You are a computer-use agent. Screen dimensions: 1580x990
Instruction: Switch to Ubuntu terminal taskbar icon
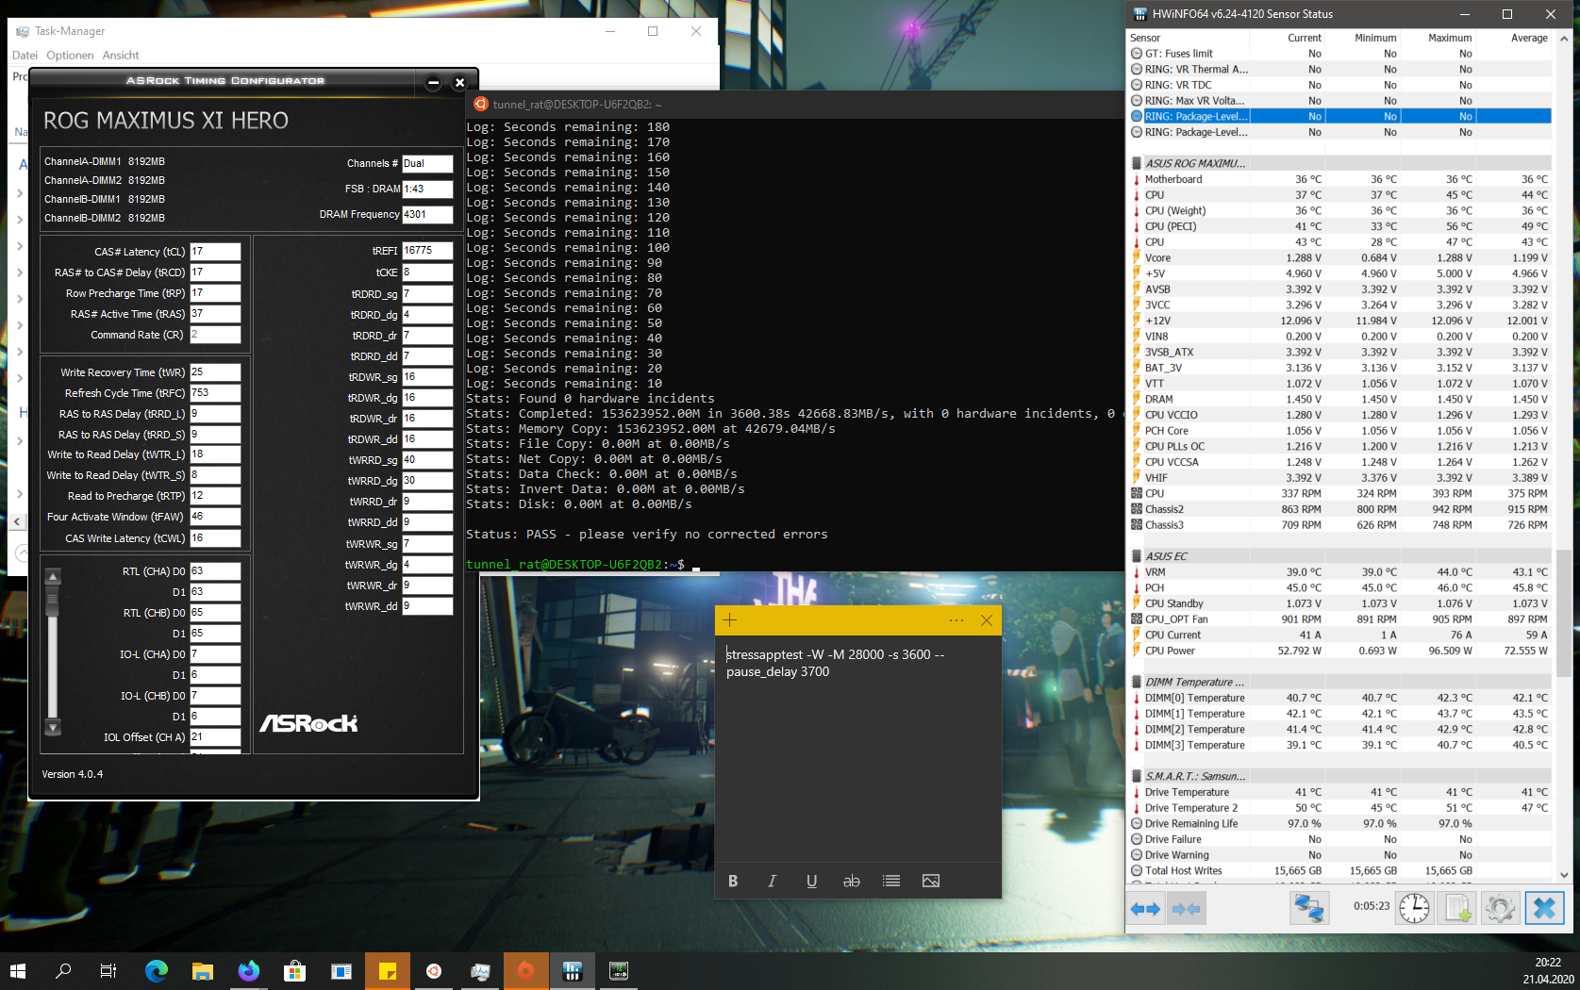click(434, 970)
